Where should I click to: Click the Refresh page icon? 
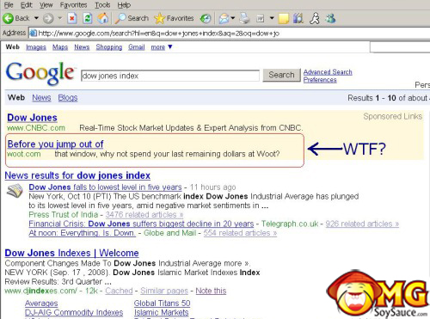click(88, 18)
